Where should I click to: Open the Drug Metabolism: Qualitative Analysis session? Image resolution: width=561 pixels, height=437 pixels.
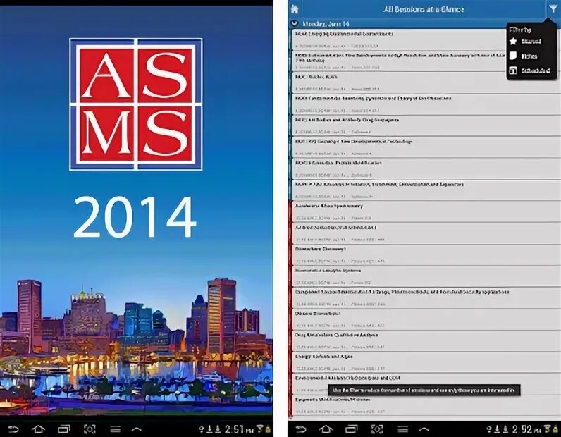(426, 340)
